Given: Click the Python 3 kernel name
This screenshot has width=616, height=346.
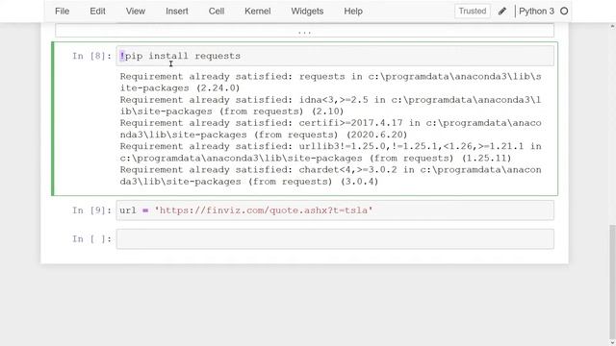Looking at the screenshot, I should (x=536, y=12).
